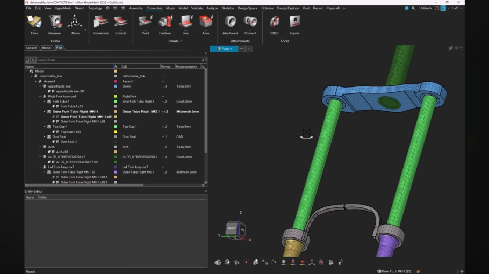
Task: Toggle the select-all box beside Search Parts
Action: [x=27, y=60]
